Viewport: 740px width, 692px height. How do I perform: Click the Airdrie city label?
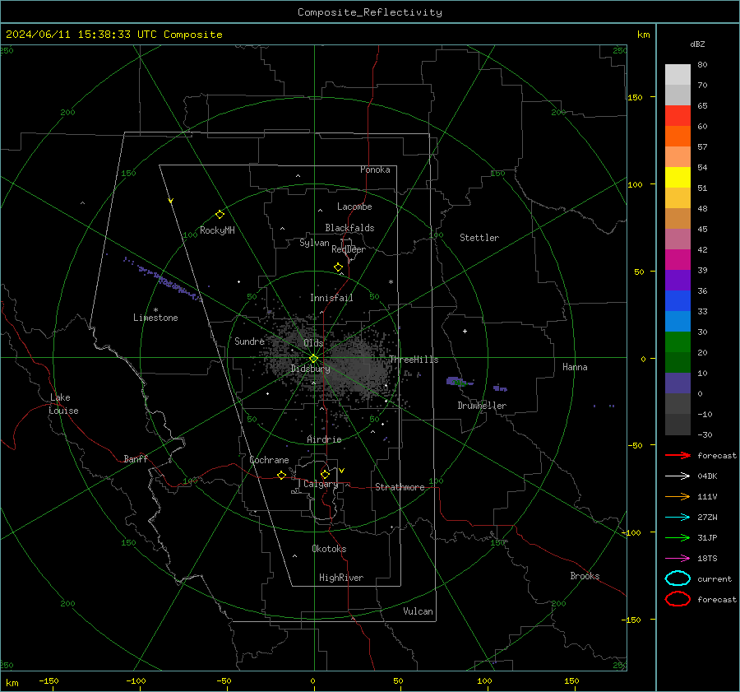point(324,439)
